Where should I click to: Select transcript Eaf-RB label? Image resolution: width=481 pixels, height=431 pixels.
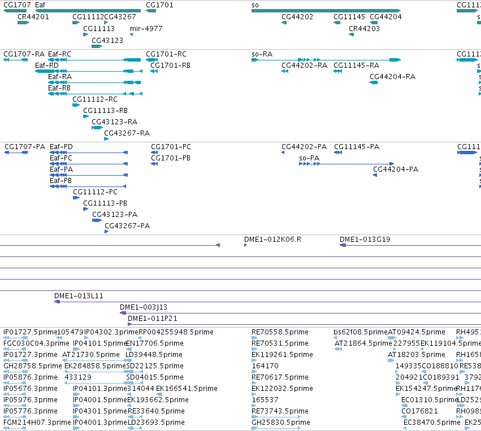coord(59,88)
